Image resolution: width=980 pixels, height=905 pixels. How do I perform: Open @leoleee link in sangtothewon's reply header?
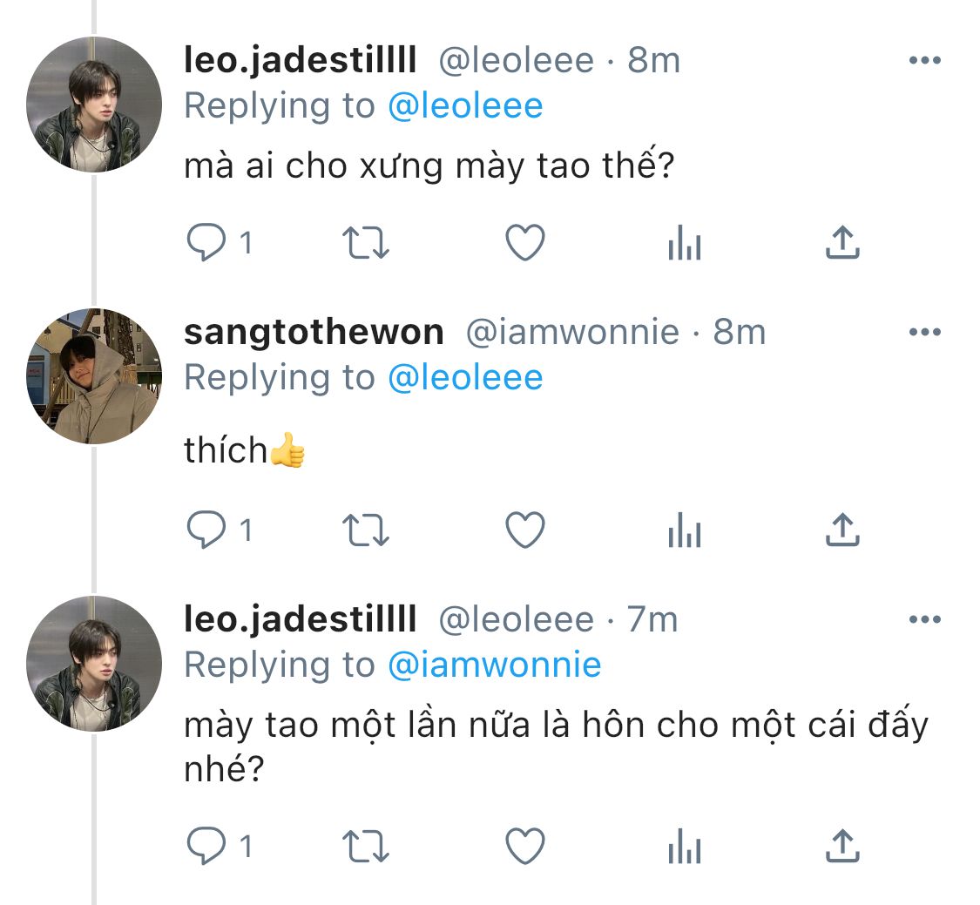point(464,377)
